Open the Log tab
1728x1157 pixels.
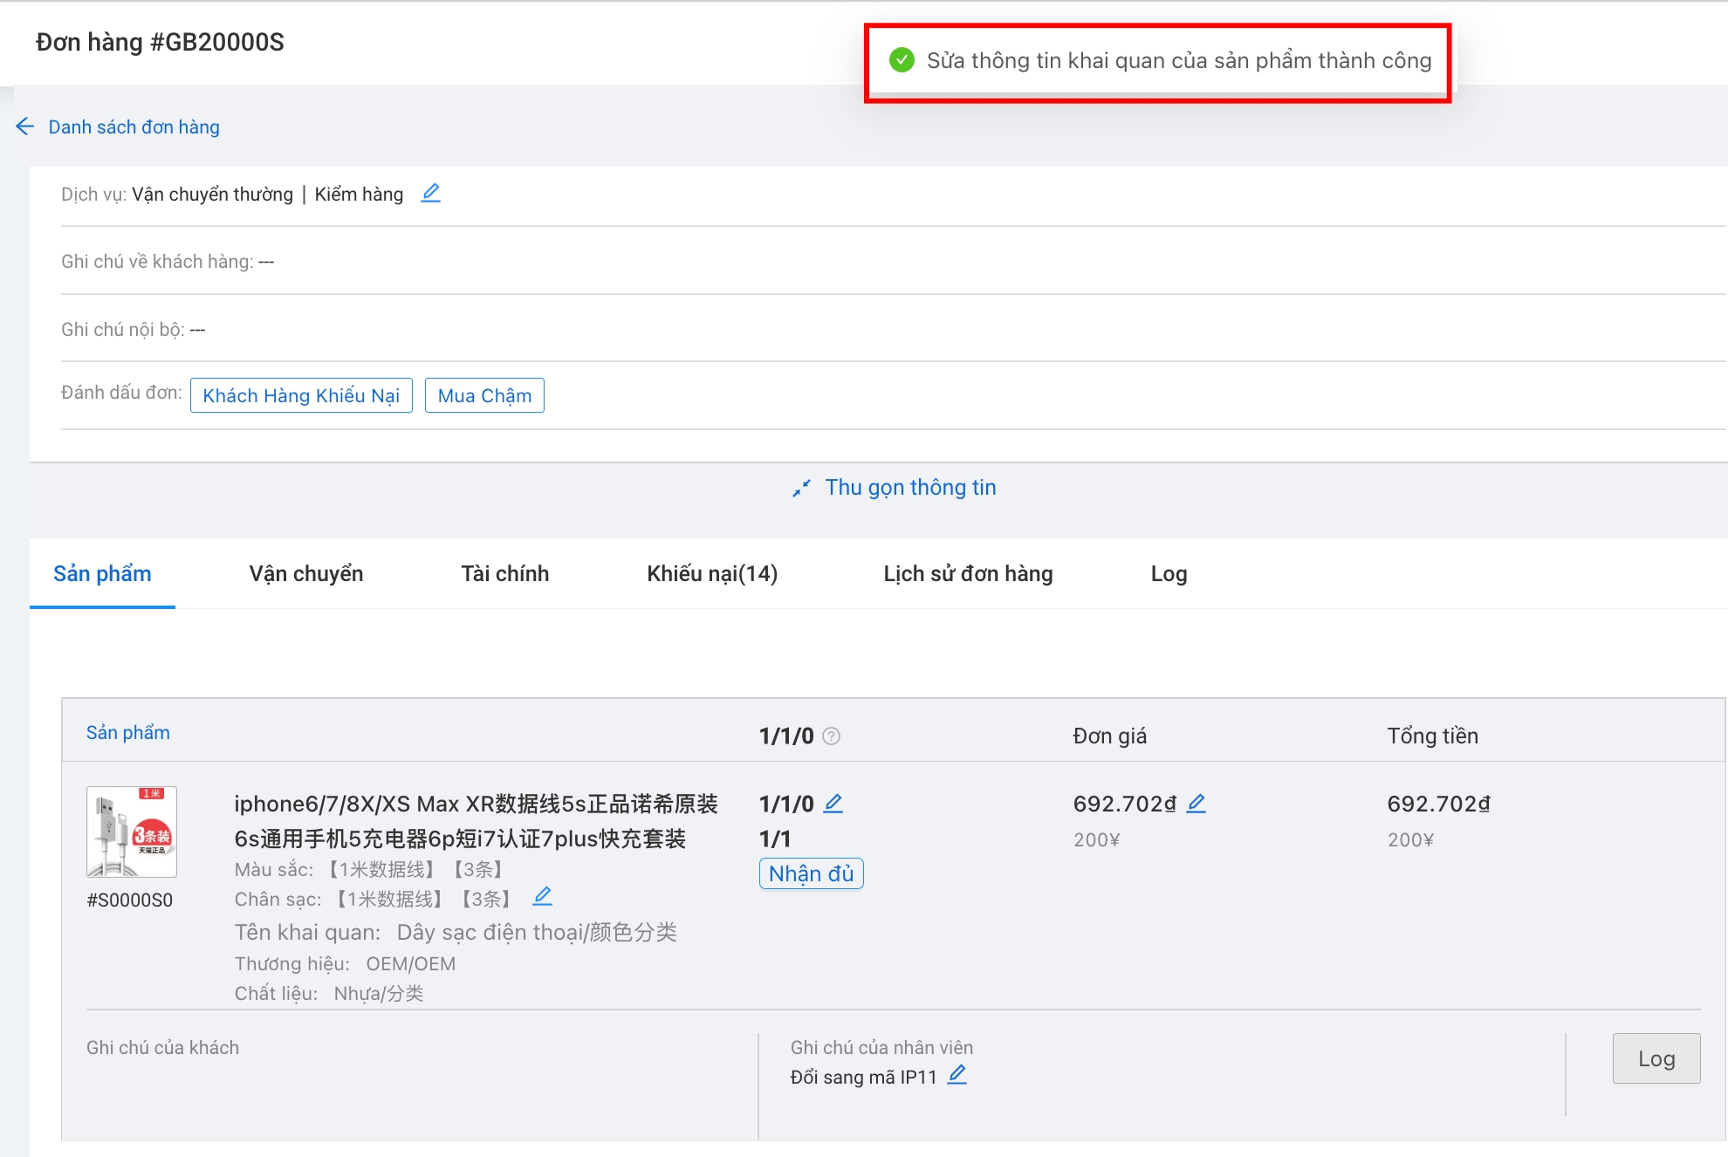pyautogui.click(x=1169, y=573)
